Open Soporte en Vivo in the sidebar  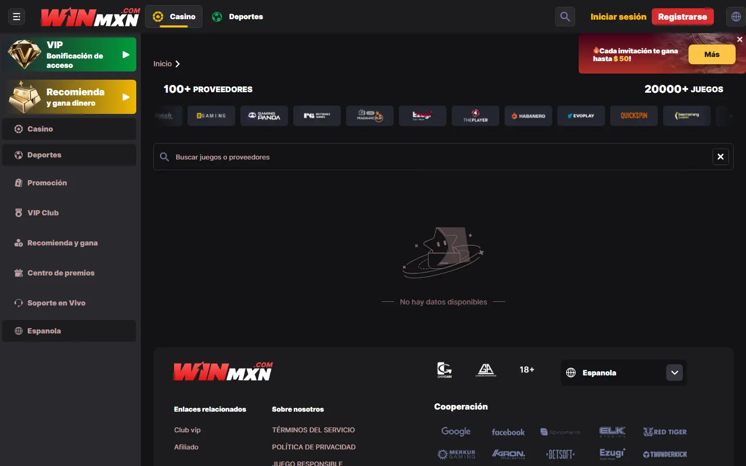pos(69,303)
